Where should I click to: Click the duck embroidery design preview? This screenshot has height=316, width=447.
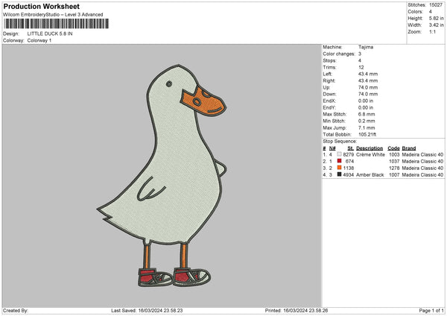click(162, 176)
